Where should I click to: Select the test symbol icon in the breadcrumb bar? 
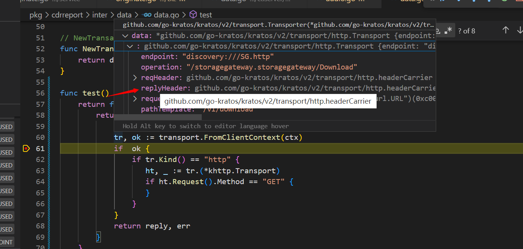click(x=193, y=14)
